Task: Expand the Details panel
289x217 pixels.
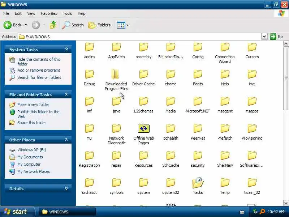Action: 66,188
